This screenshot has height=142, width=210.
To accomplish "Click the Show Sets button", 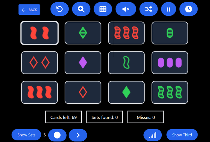I will tap(26, 135).
